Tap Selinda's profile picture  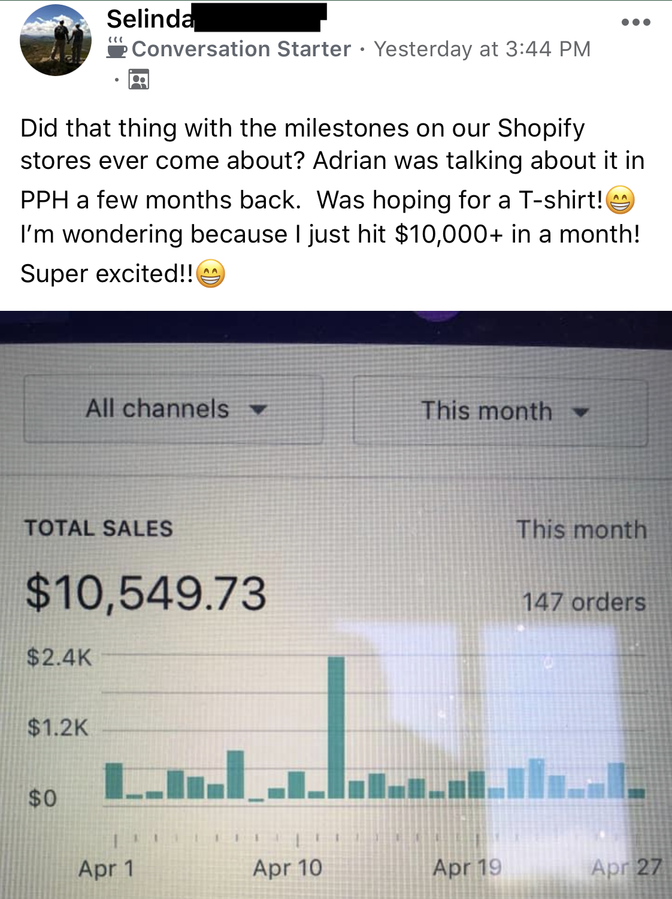tap(56, 40)
